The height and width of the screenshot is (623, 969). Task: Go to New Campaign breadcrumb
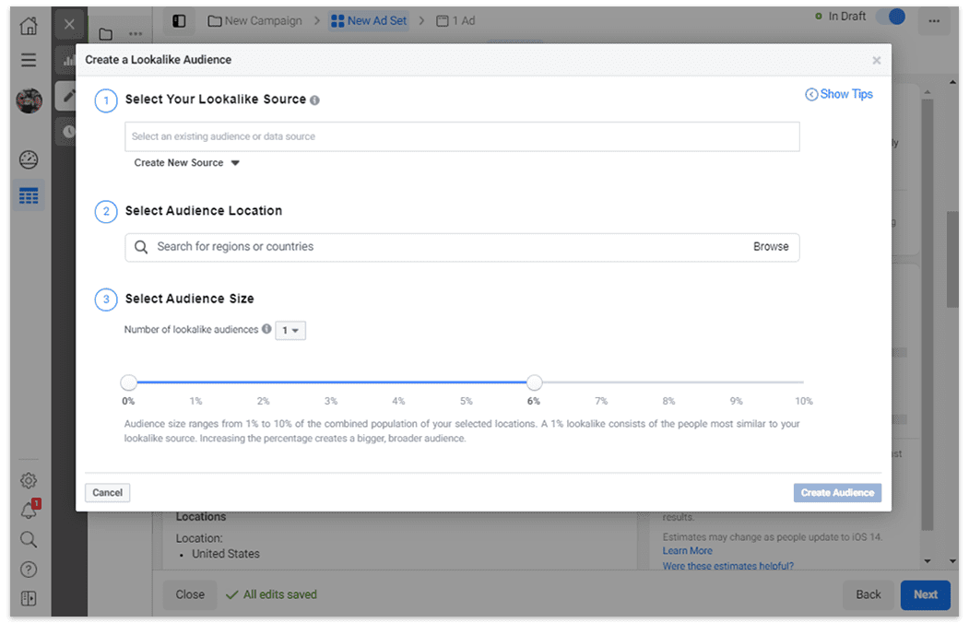[254, 20]
